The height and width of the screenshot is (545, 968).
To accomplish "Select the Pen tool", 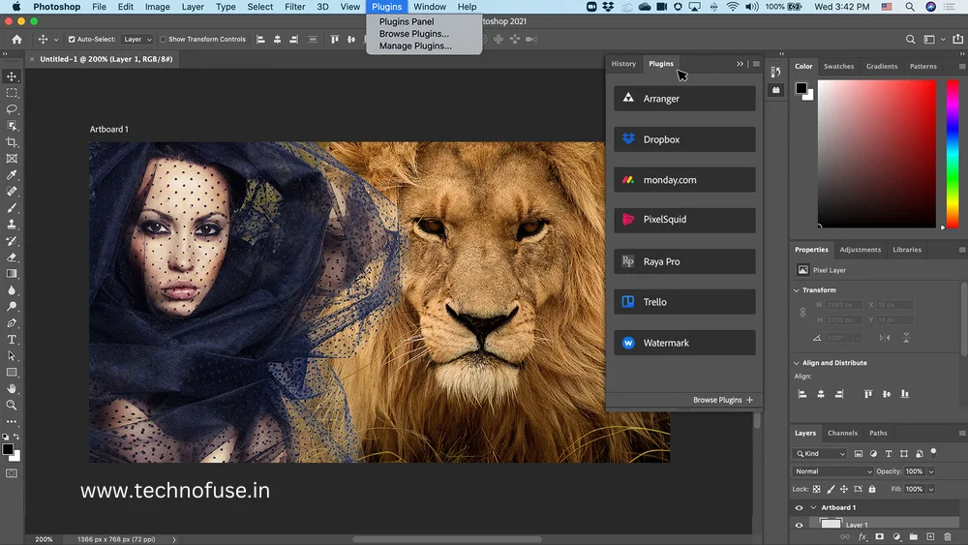I will tap(12, 322).
